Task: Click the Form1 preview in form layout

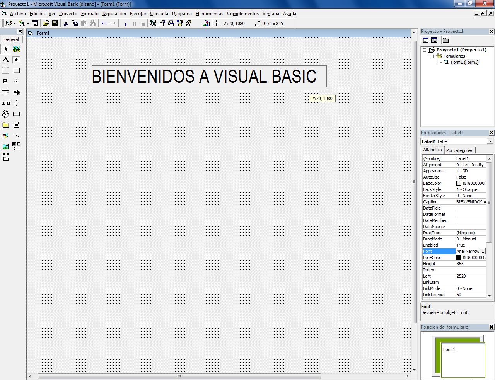Action: (463, 359)
